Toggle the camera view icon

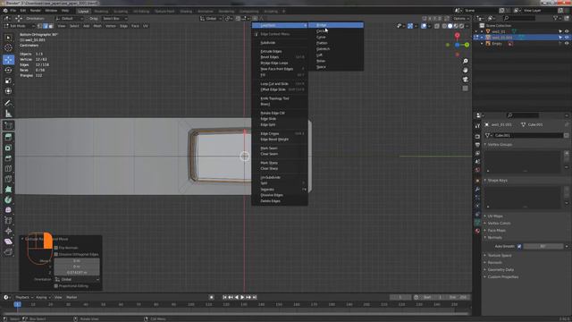[465, 80]
